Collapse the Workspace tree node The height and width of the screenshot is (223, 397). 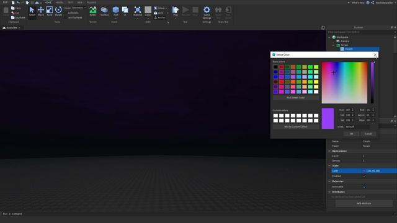click(329, 37)
